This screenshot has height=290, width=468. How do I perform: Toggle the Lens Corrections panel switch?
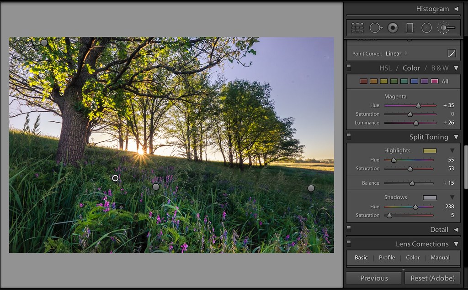point(349,243)
